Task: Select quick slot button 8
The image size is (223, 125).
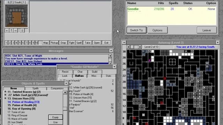Action: (x=30, y=43)
